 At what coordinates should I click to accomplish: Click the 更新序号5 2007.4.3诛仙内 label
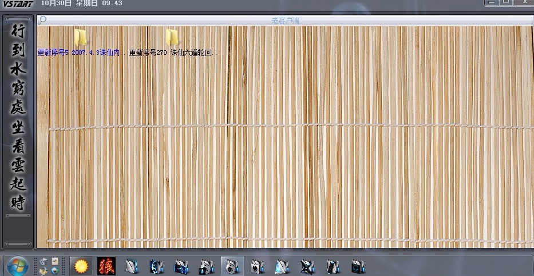pyautogui.click(x=81, y=53)
